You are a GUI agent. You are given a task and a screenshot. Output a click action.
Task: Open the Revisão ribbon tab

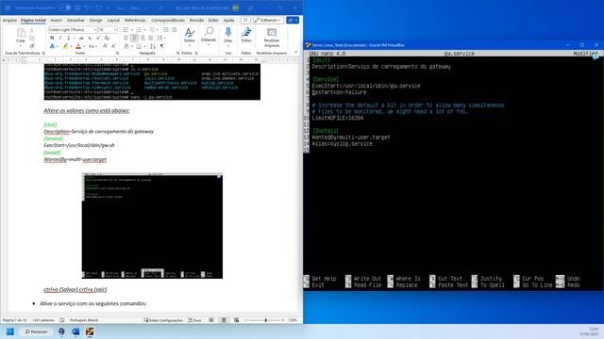click(196, 20)
